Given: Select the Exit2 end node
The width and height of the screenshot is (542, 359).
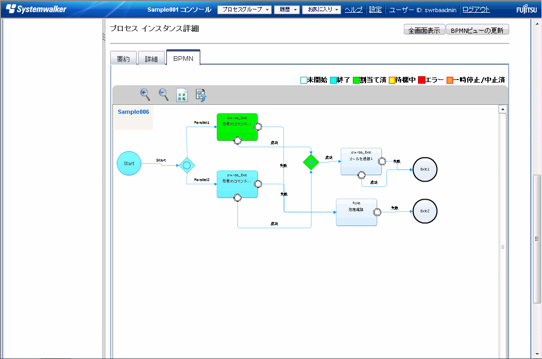Looking at the screenshot, I should click(425, 211).
